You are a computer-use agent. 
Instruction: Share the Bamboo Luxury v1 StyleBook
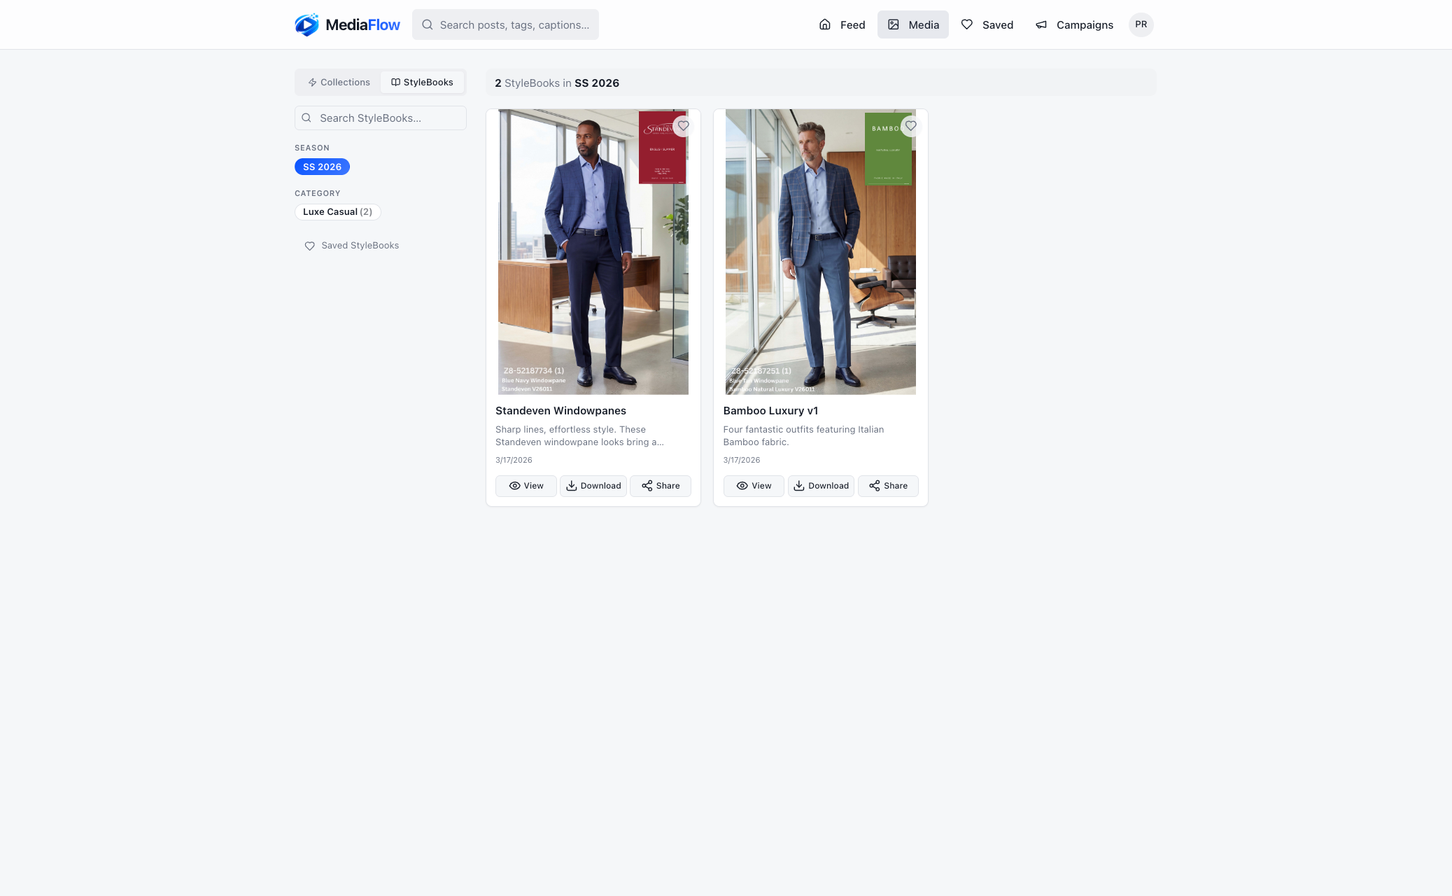(888, 486)
